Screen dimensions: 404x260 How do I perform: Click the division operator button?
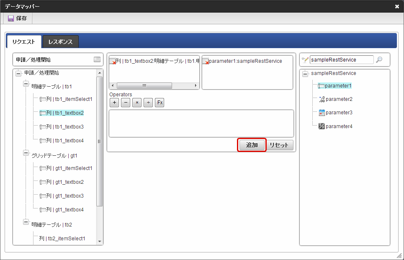tap(148, 103)
